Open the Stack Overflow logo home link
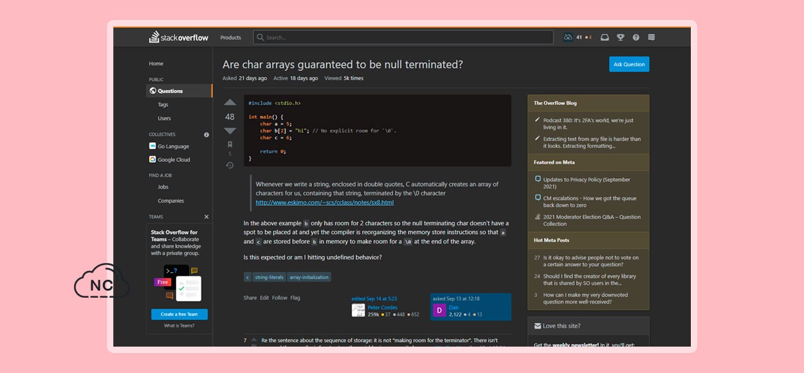This screenshot has width=804, height=373. click(179, 37)
